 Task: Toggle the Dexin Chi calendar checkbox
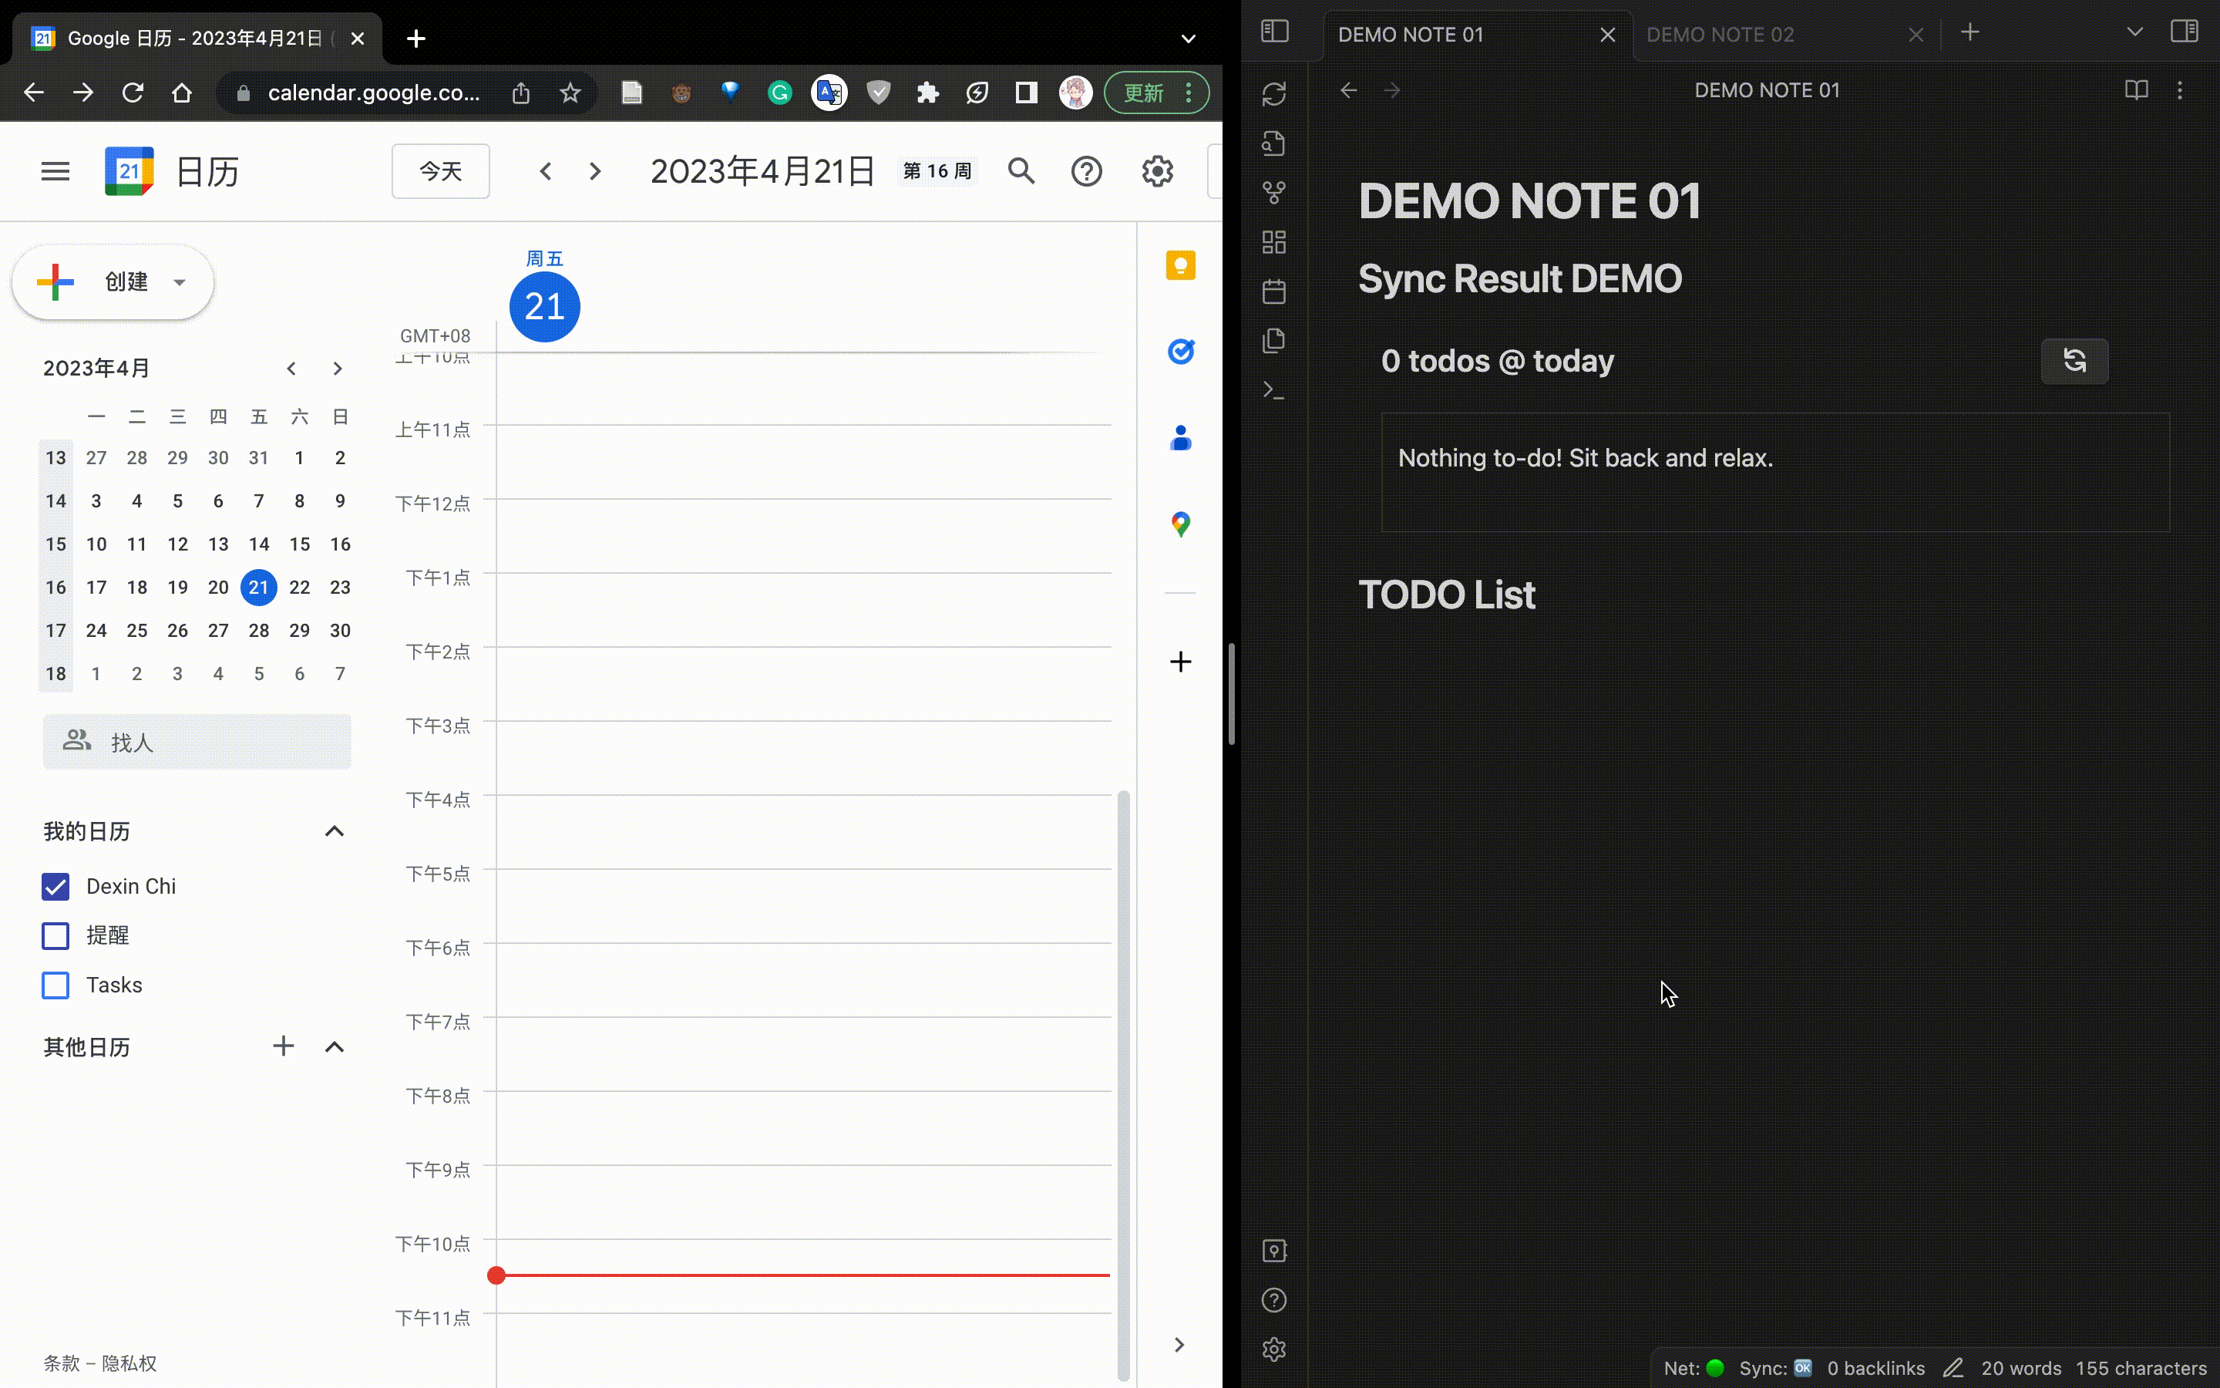click(x=56, y=886)
